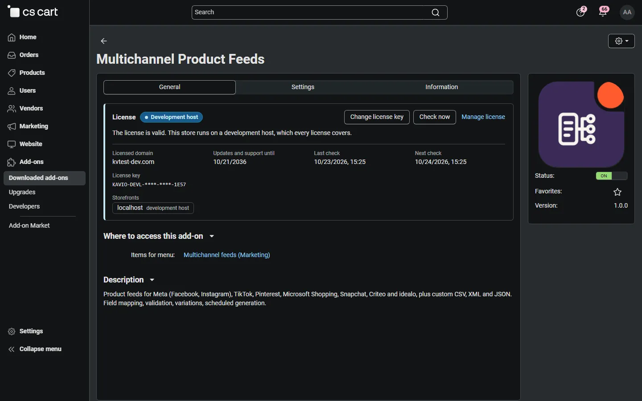Click the Development host badge
The width and height of the screenshot is (642, 401).
click(x=172, y=117)
